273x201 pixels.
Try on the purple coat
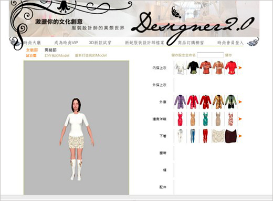tap(180, 102)
